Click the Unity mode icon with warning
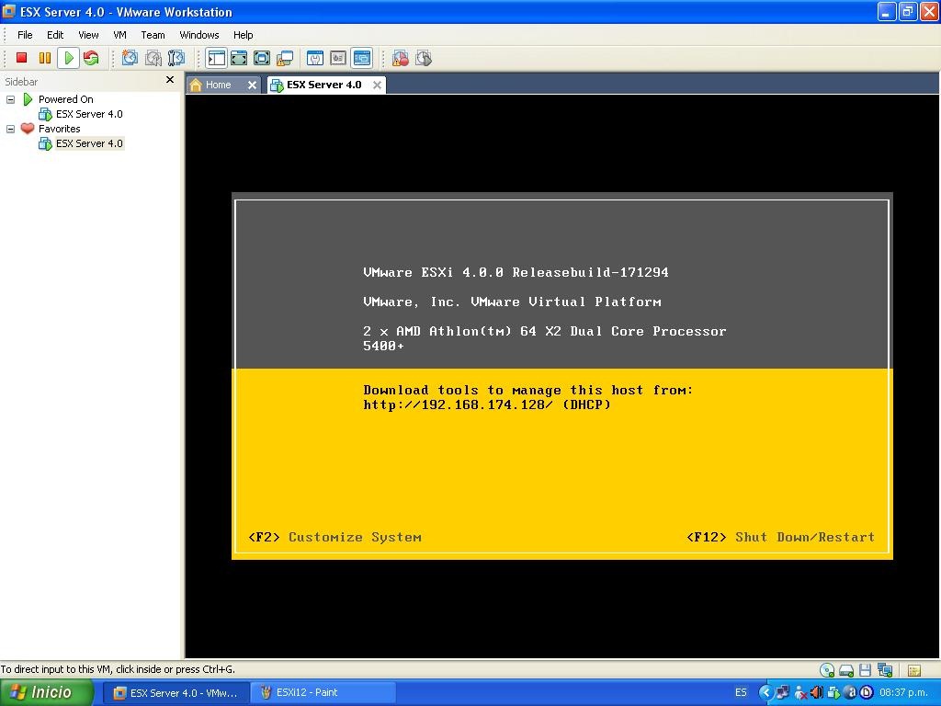The image size is (941, 706). [x=285, y=58]
